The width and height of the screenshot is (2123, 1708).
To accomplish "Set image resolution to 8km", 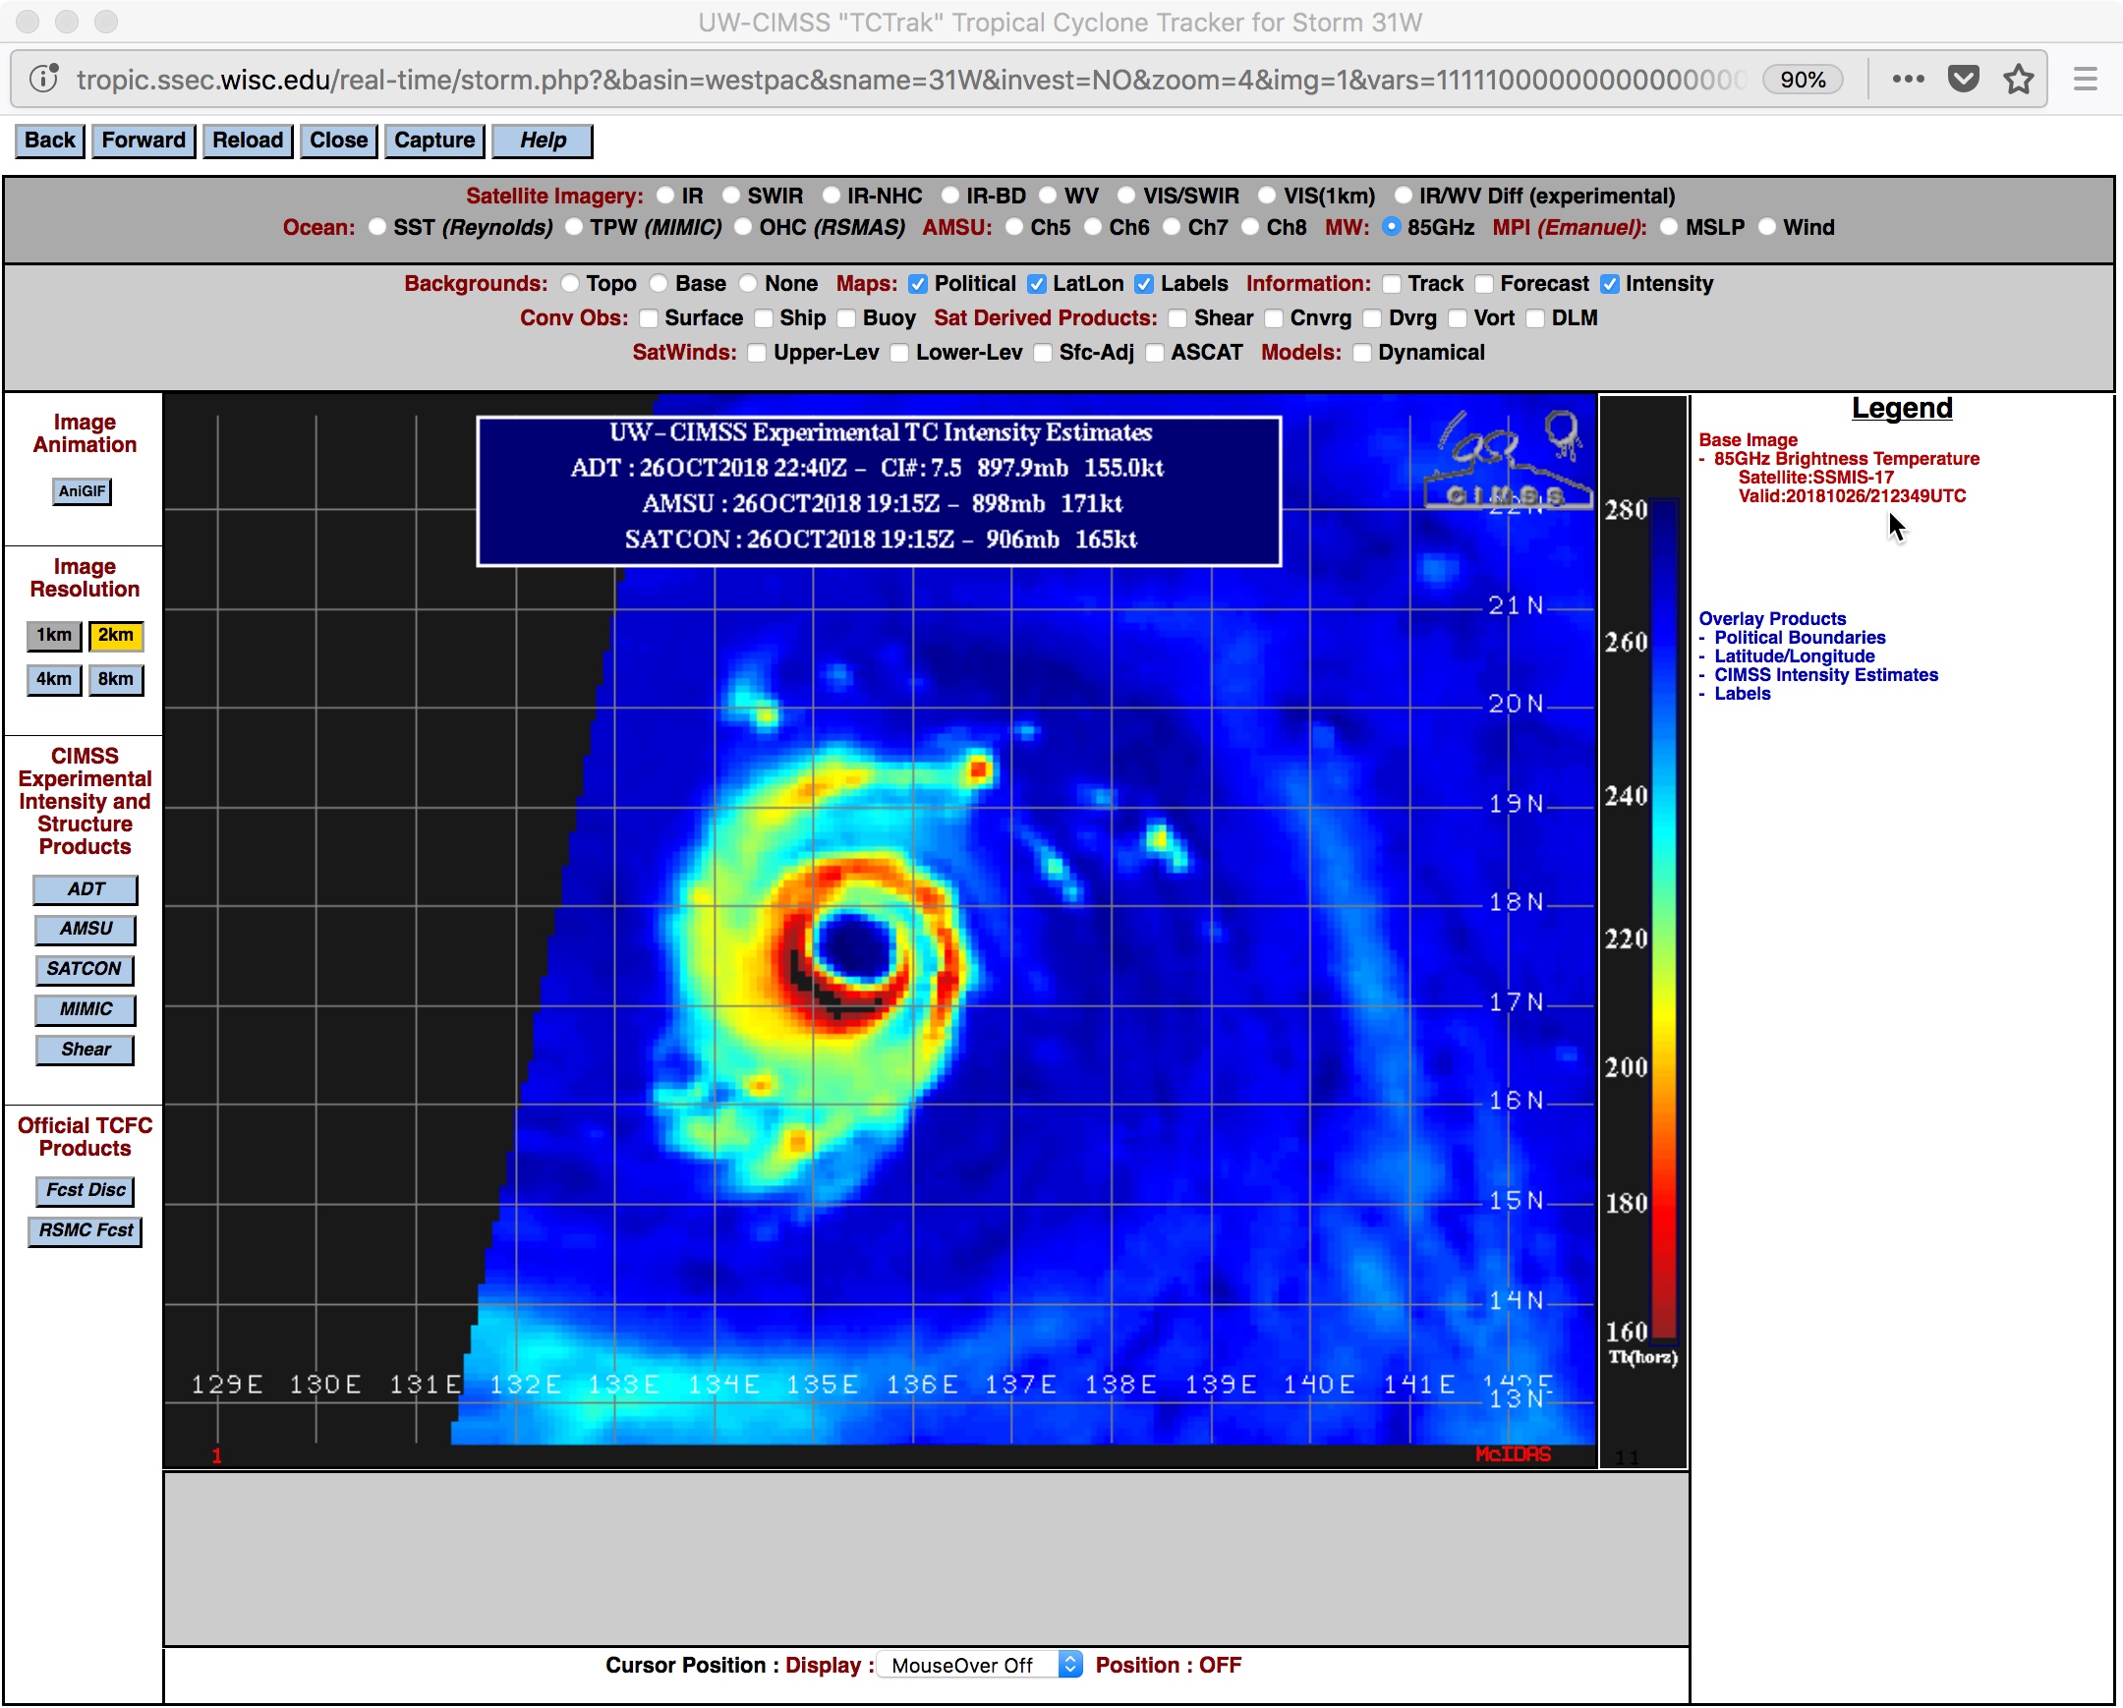I will coord(115,679).
